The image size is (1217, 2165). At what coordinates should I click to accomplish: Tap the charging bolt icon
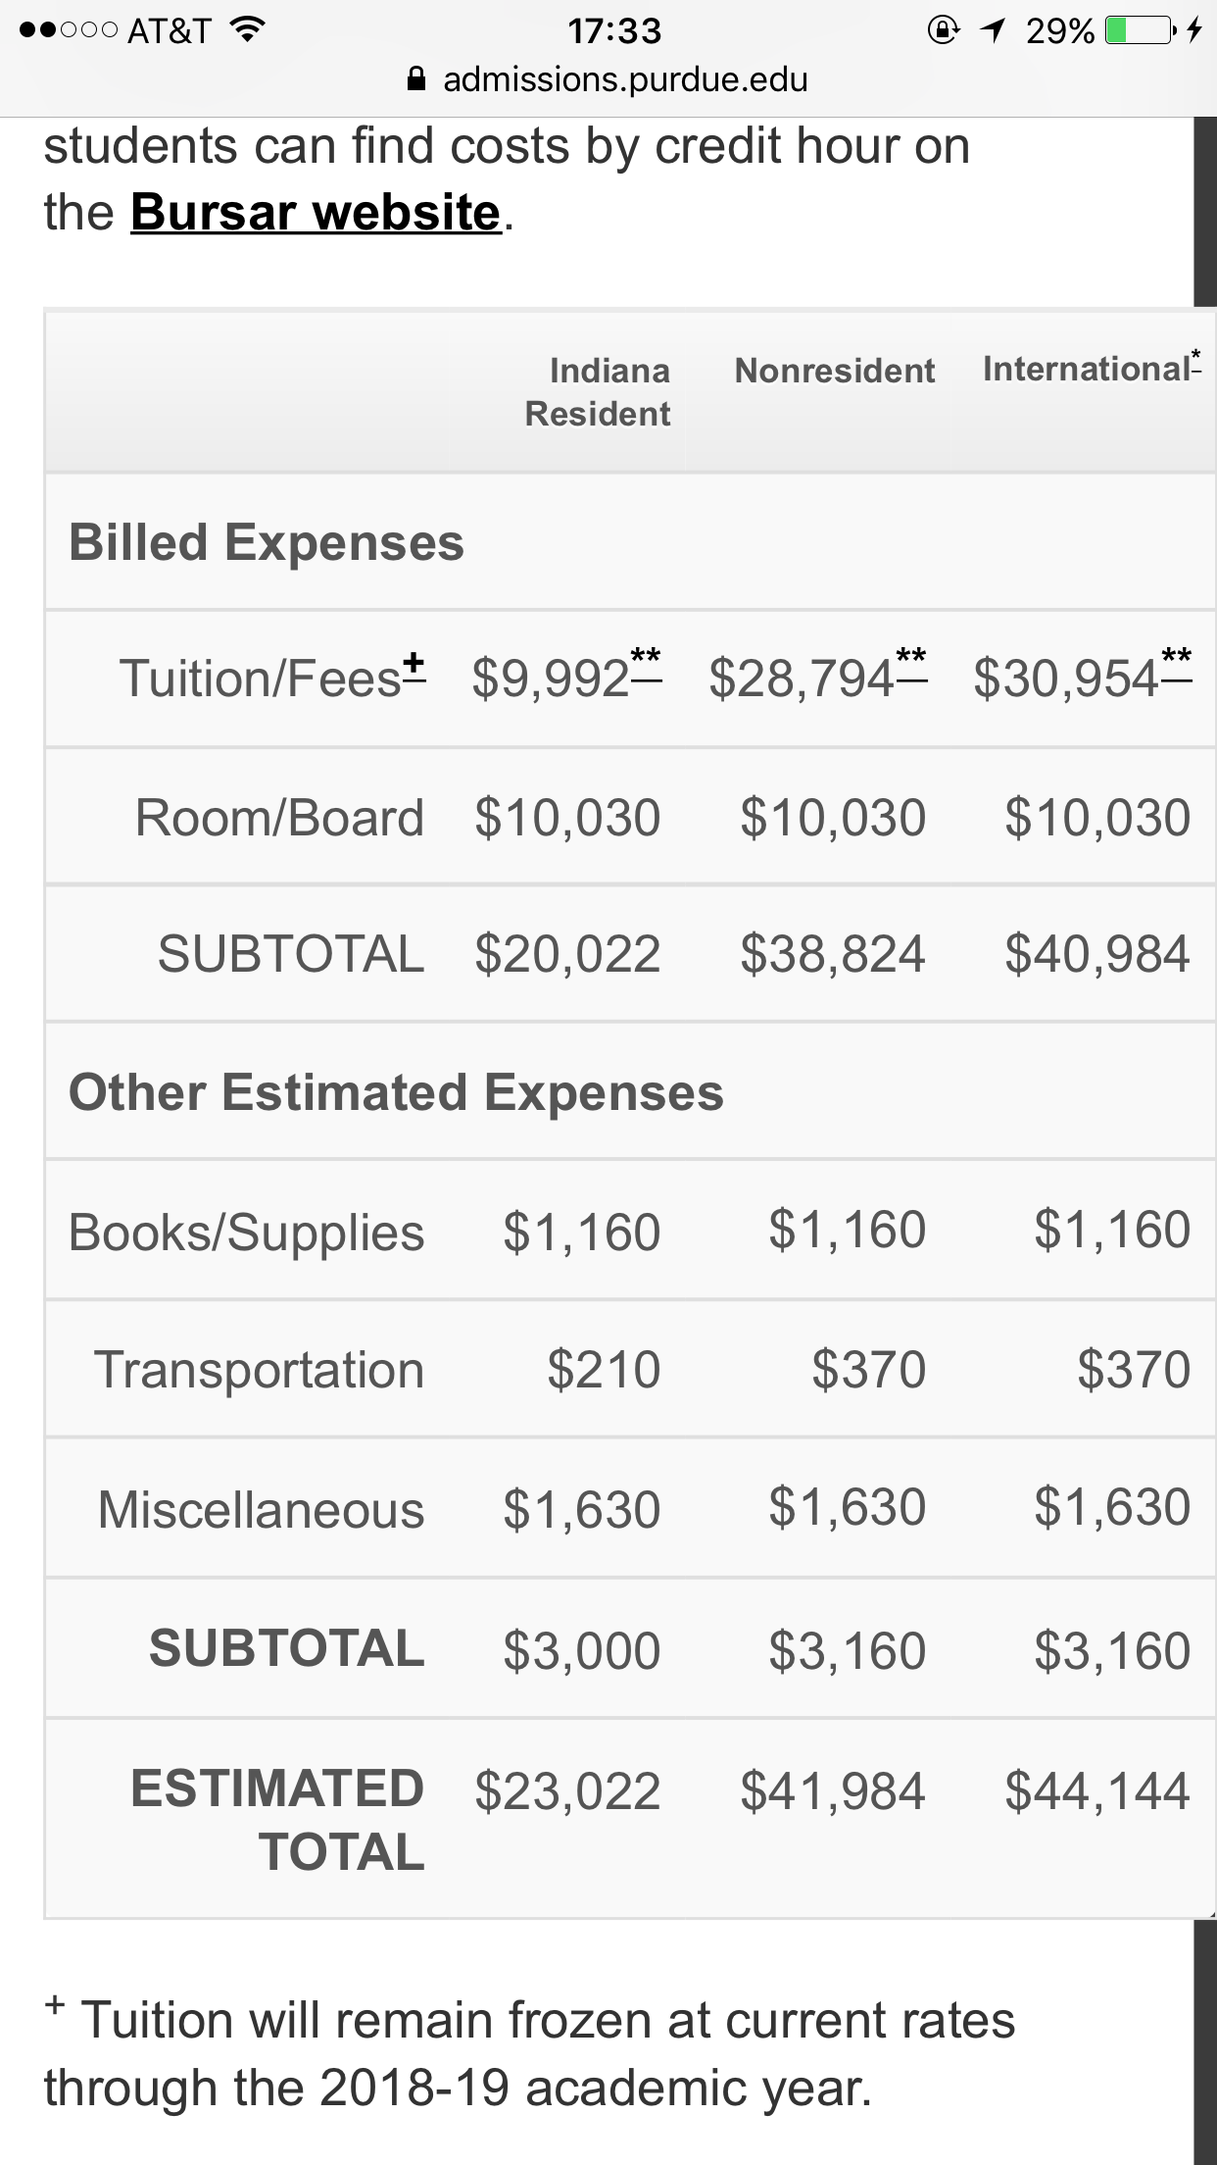[x=1193, y=30]
